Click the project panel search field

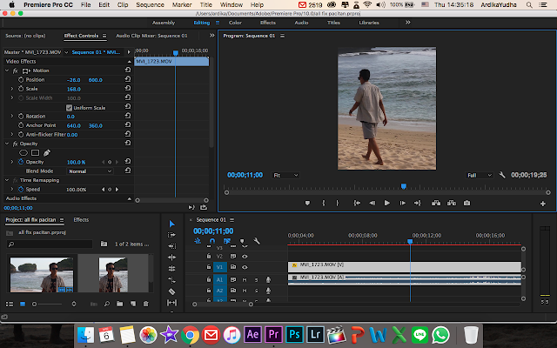click(x=50, y=244)
